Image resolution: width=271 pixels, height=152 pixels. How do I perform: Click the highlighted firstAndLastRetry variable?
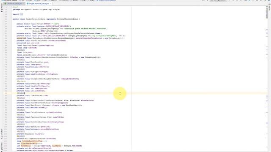point(29,144)
